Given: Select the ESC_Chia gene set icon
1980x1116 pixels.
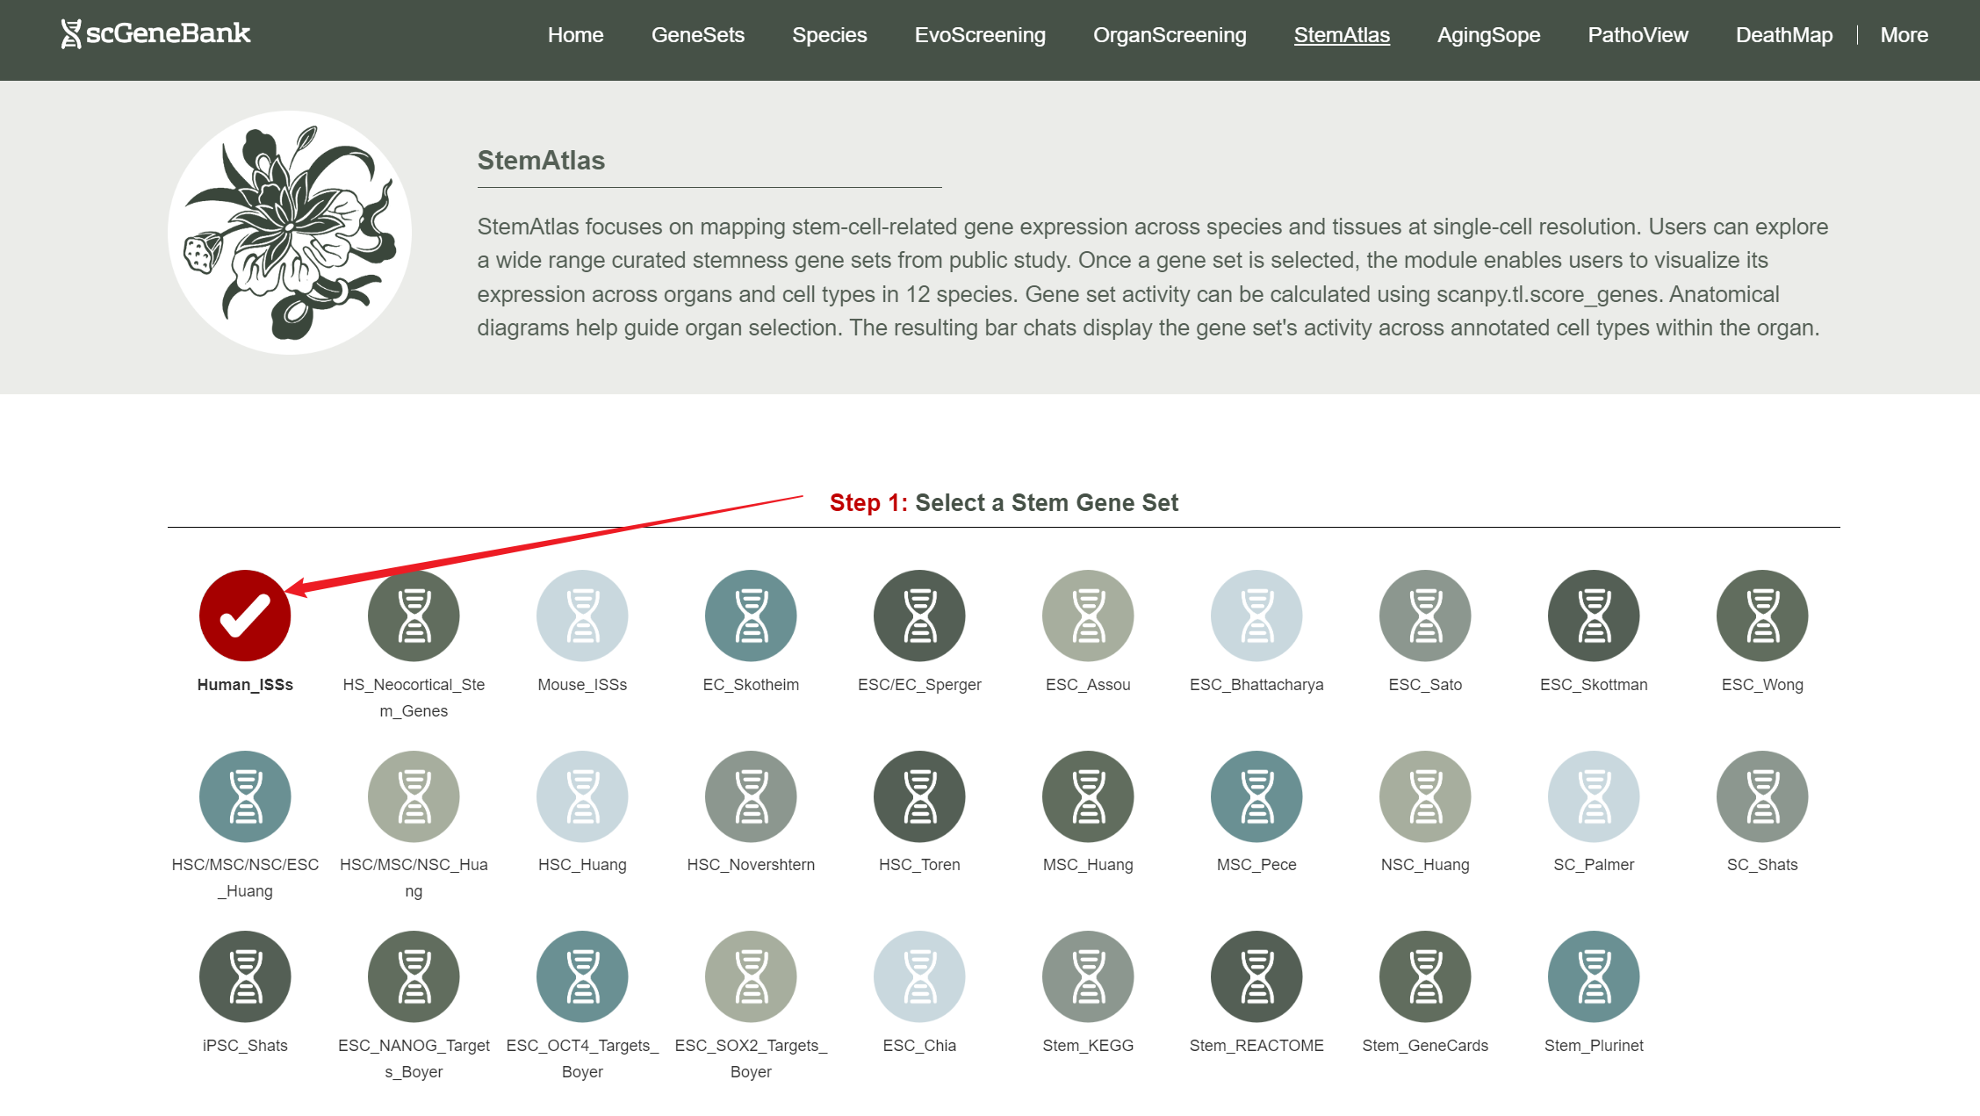Looking at the screenshot, I should [919, 976].
